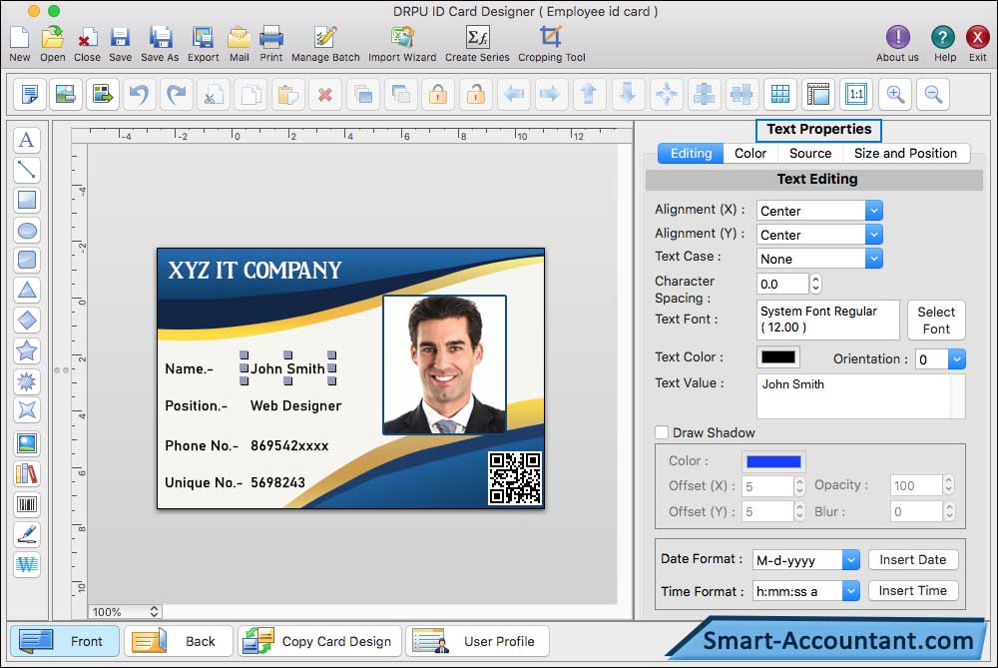Image resolution: width=998 pixels, height=668 pixels.
Task: Toggle the grid view icon
Action: tap(780, 94)
